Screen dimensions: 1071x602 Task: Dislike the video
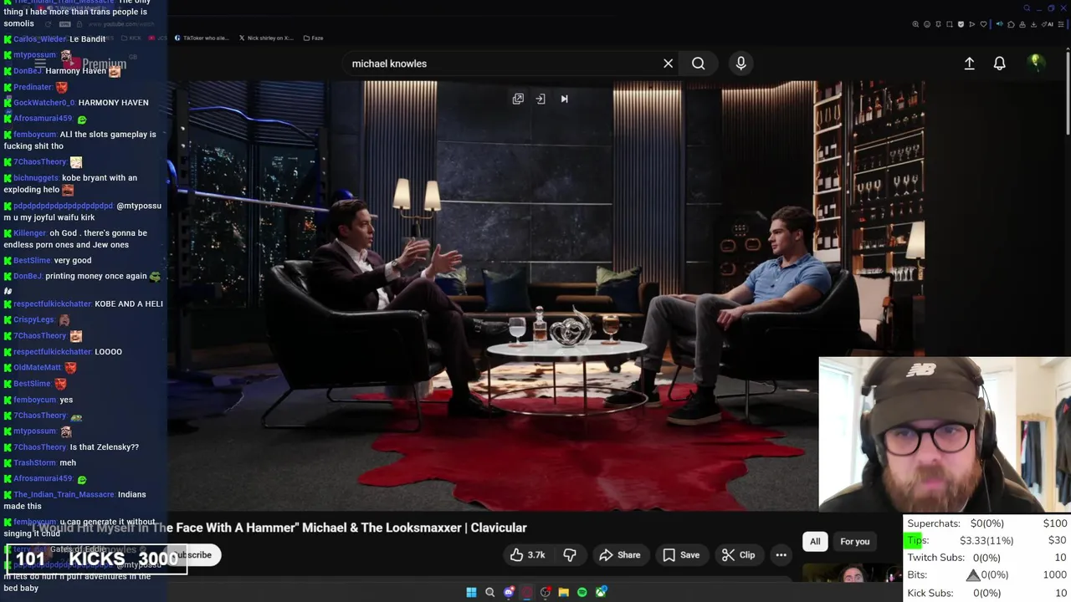point(570,555)
